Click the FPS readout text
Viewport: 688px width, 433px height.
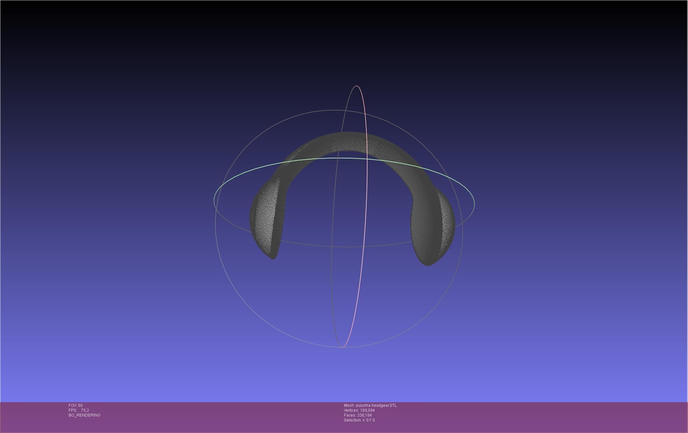click(x=79, y=410)
